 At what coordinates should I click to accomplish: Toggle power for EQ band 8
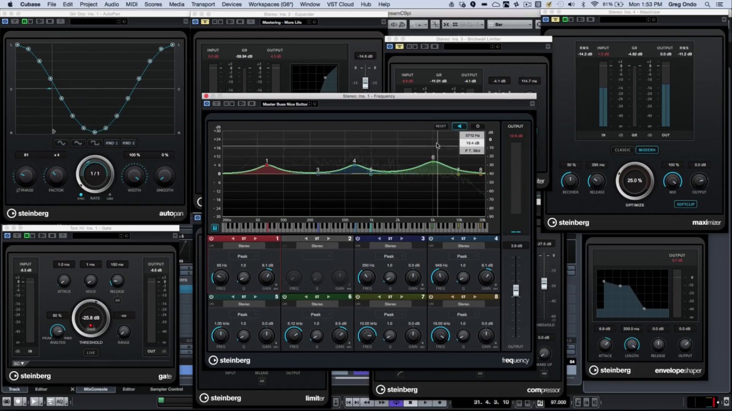(431, 297)
